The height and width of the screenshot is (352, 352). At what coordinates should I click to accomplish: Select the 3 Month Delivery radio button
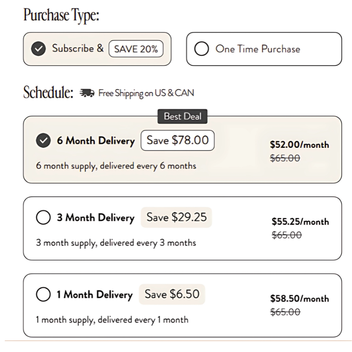pos(43,218)
